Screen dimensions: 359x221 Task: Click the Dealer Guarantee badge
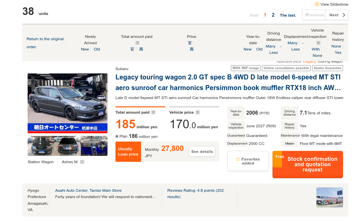(x=327, y=68)
